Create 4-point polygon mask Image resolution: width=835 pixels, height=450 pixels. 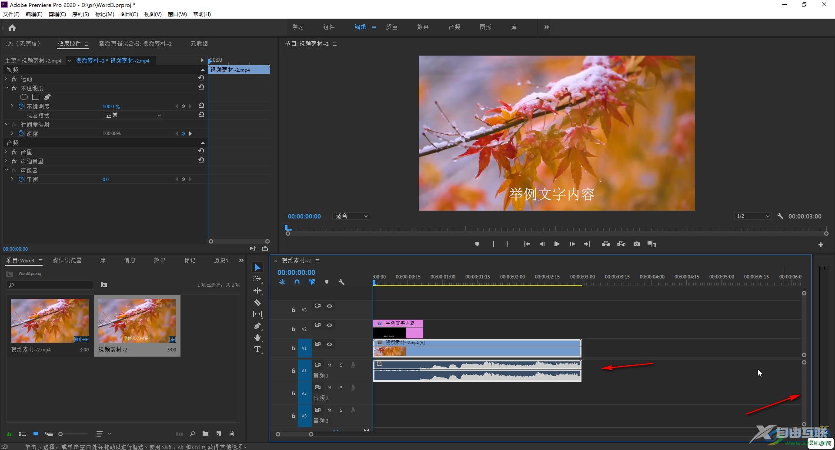[36, 97]
